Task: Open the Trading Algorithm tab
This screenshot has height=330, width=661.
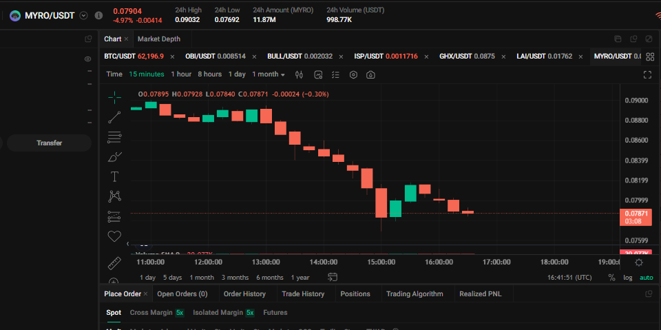Action: coord(415,293)
